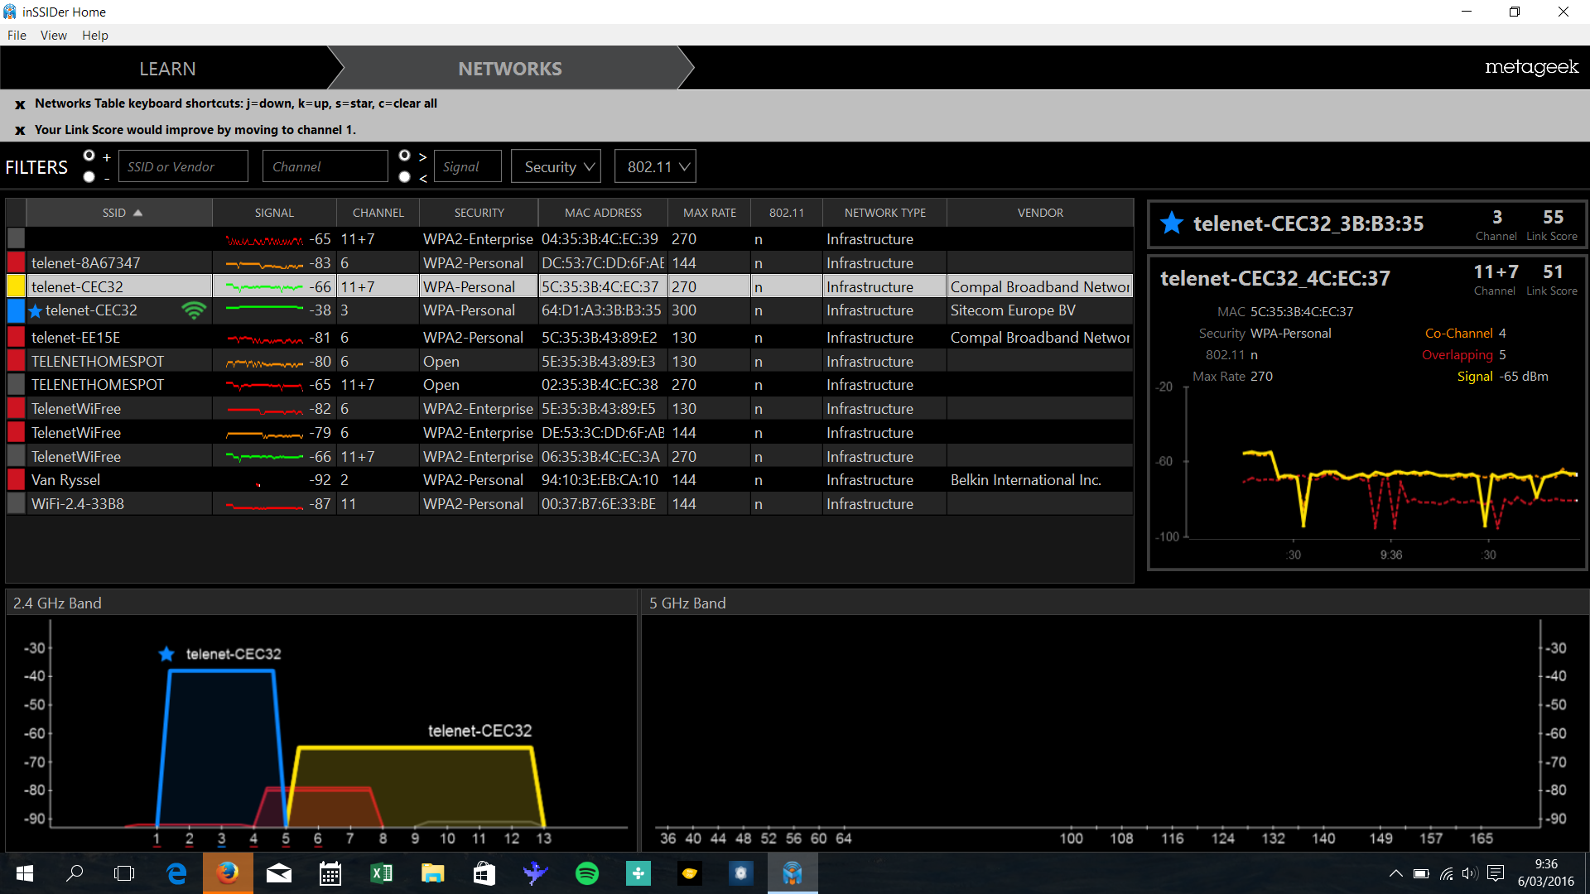Launch Microsoft Edge from taskbar

click(x=176, y=873)
